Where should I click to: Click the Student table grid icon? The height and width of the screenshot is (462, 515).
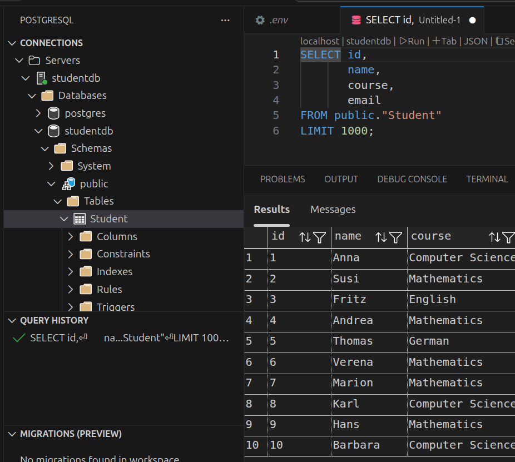click(x=80, y=219)
